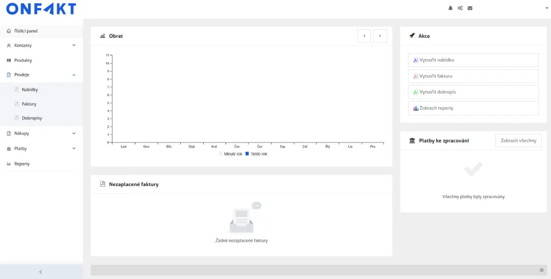Click the Nezaplacené faktury PDF icon
Image resolution: width=551 pixels, height=279 pixels.
coord(103,184)
